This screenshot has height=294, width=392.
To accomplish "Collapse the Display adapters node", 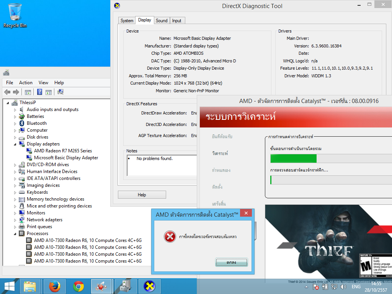I will (15, 144).
